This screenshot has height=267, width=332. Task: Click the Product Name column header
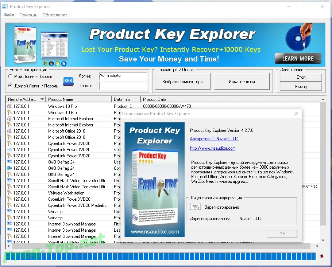click(78, 99)
